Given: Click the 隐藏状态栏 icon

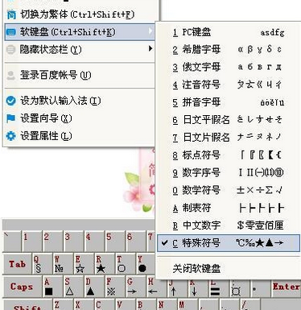Looking at the screenshot, I should click(10, 50).
